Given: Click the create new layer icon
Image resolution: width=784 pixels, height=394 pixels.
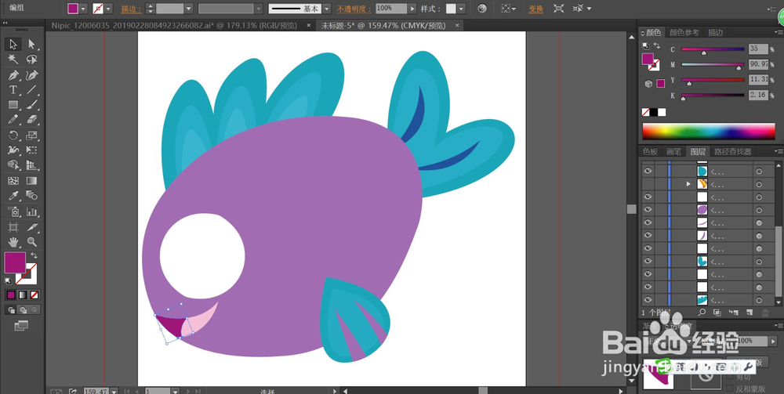Looking at the screenshot, I should [750, 313].
